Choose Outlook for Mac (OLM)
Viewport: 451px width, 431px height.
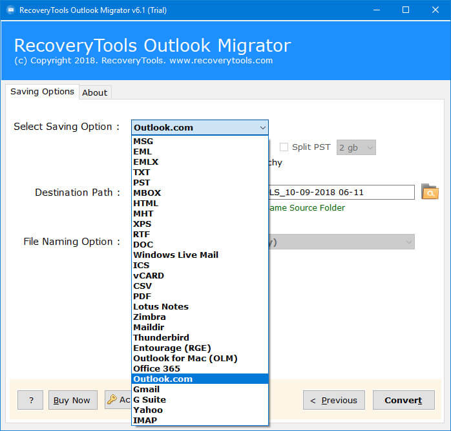200,359
